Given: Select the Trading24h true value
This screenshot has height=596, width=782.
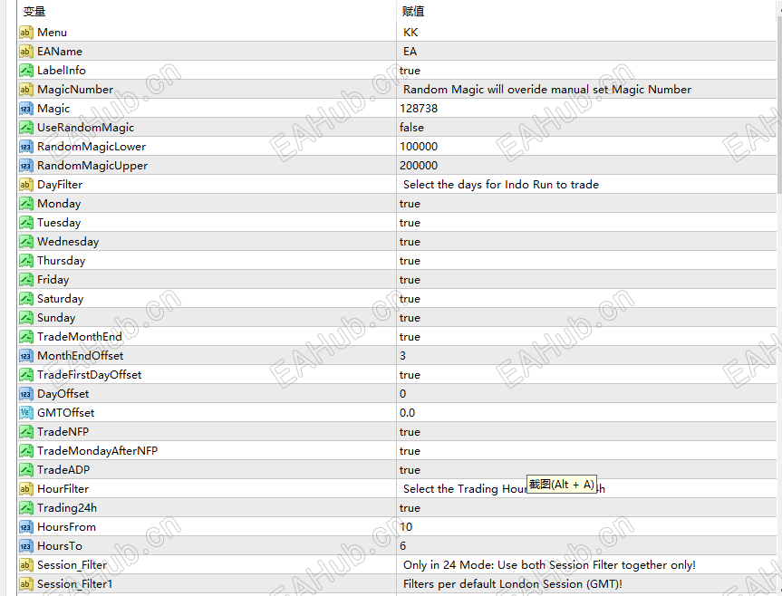Looking at the screenshot, I should (410, 508).
